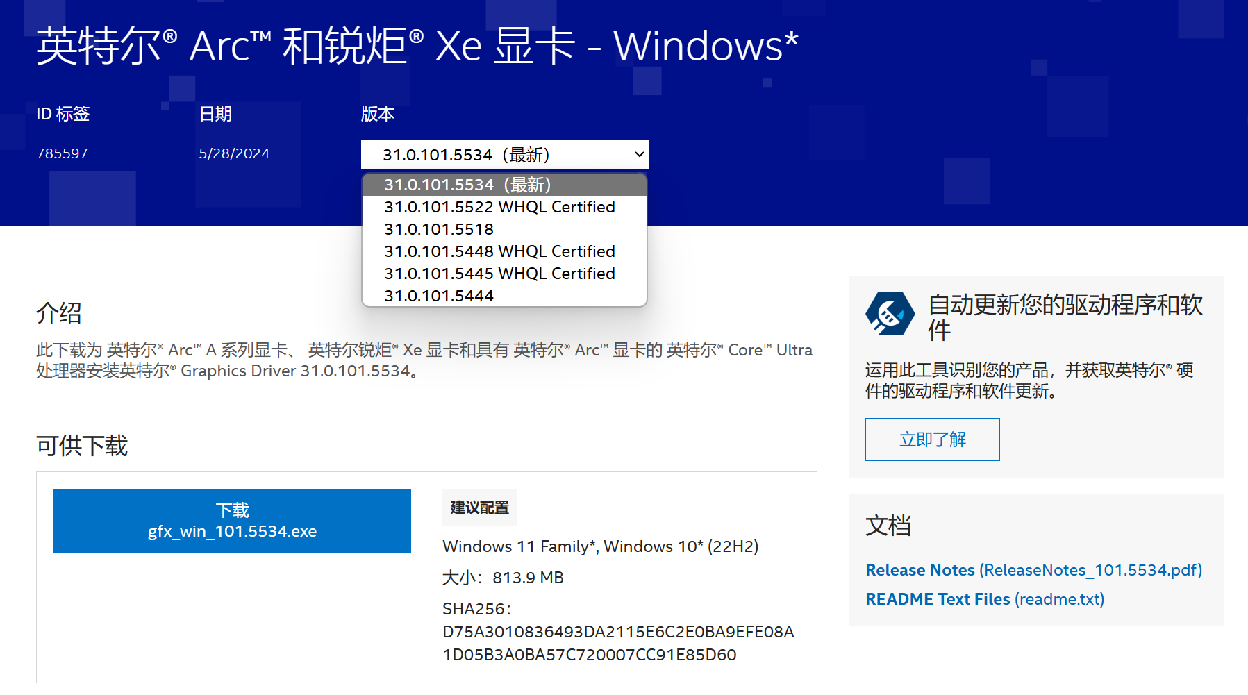Select 31.0.101.5448 WHQL Certified option
This screenshot has height=695, width=1248.
[x=505, y=251]
